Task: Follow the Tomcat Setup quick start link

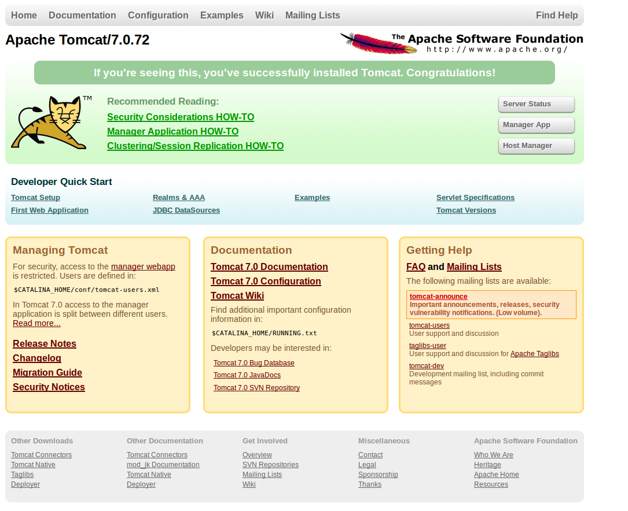Action: (36, 198)
